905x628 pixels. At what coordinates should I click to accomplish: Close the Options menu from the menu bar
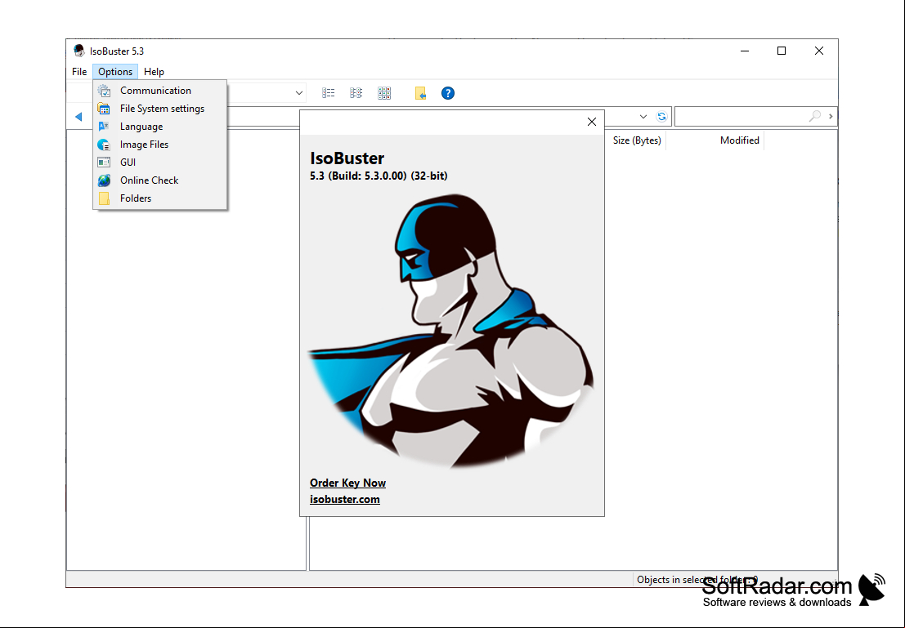click(114, 72)
